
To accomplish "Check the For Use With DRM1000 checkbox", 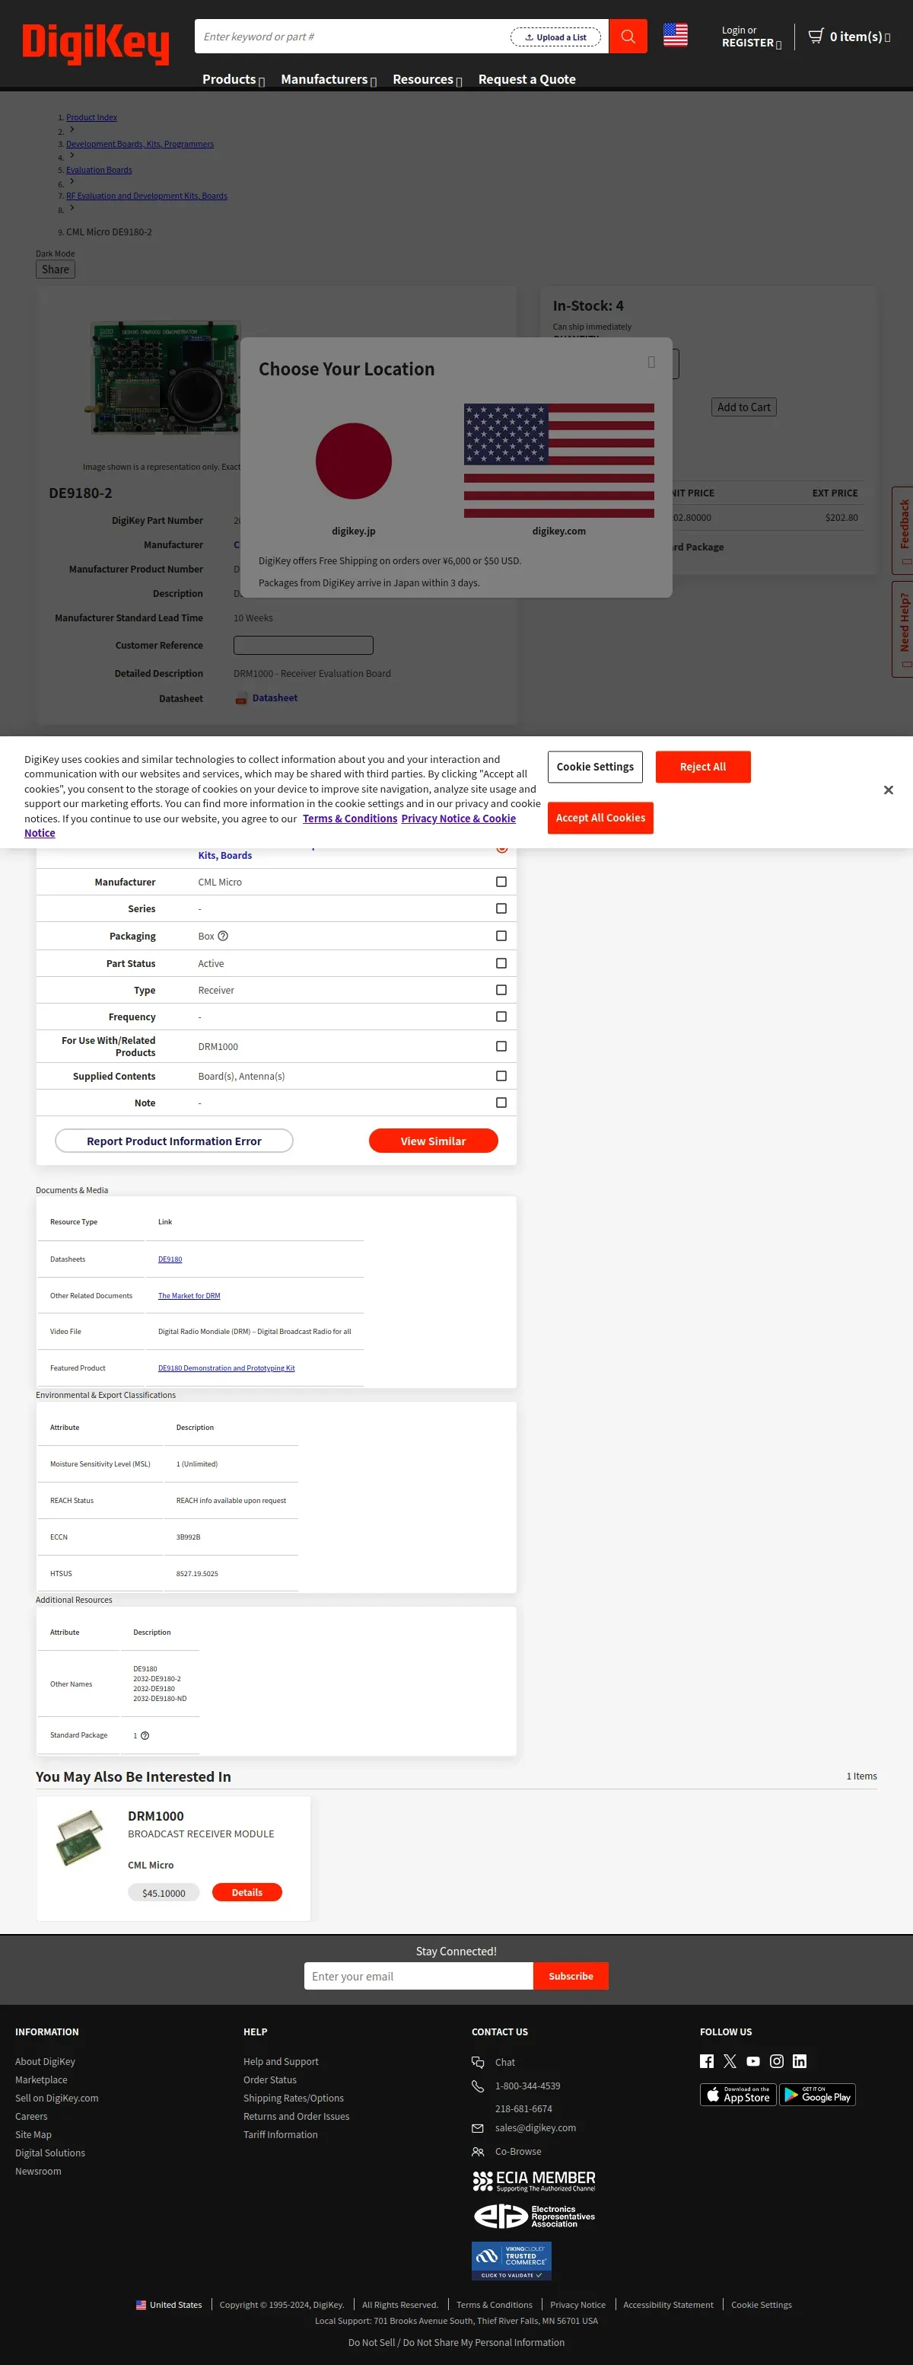I will point(501,1045).
